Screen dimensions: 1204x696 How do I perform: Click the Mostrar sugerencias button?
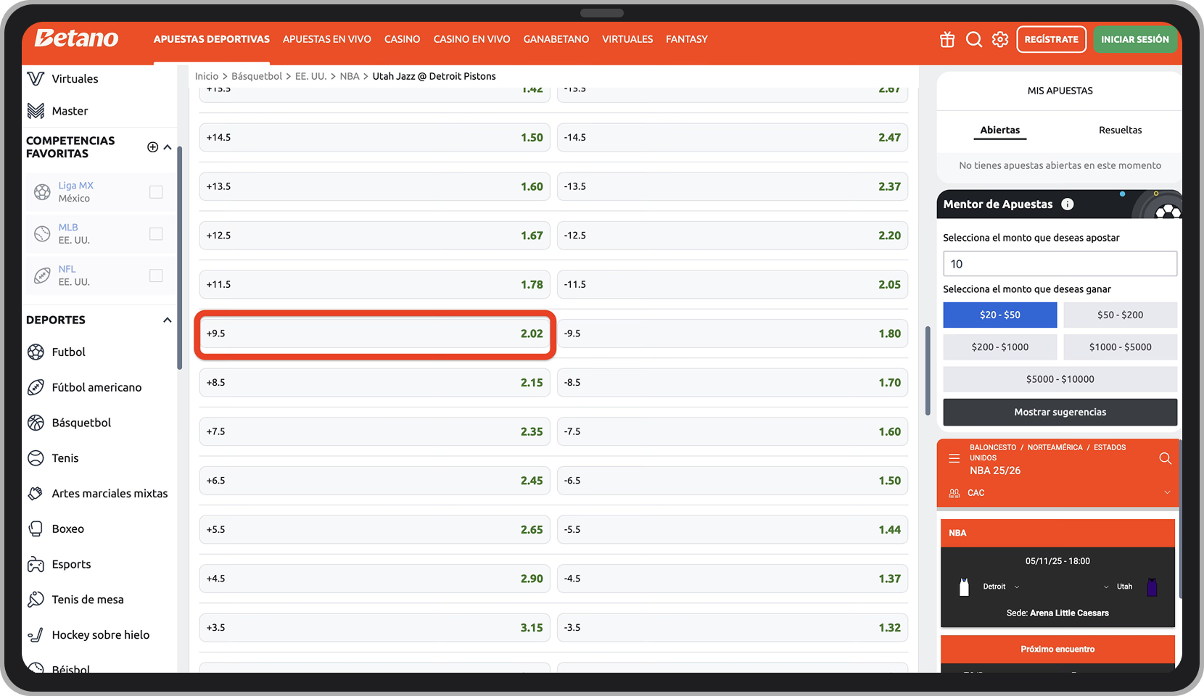[1059, 412]
